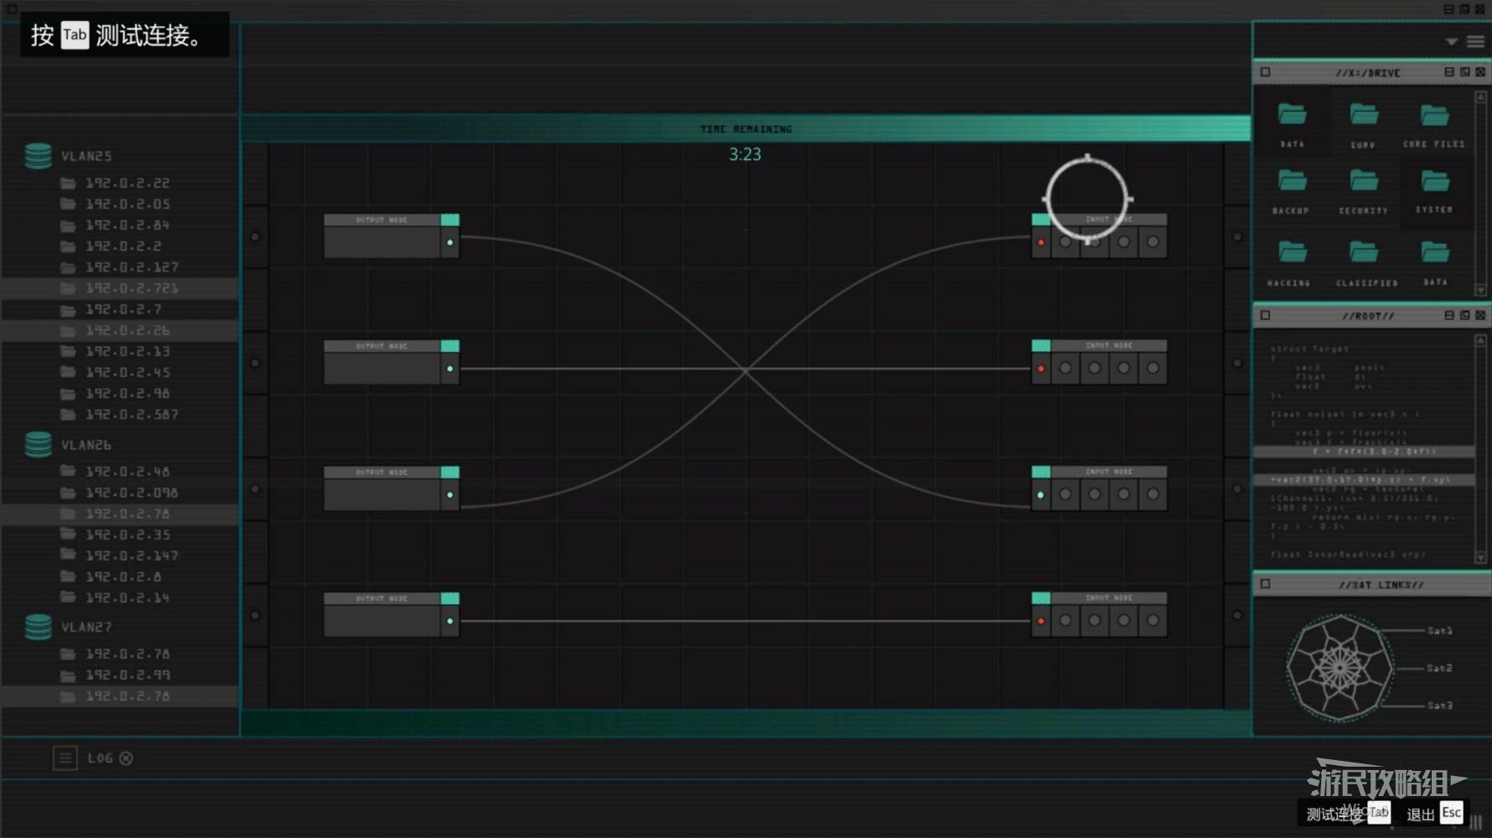Click the down arrow of the X: drive scrollbar
Viewport: 1492px width, 838px height.
point(1480,290)
